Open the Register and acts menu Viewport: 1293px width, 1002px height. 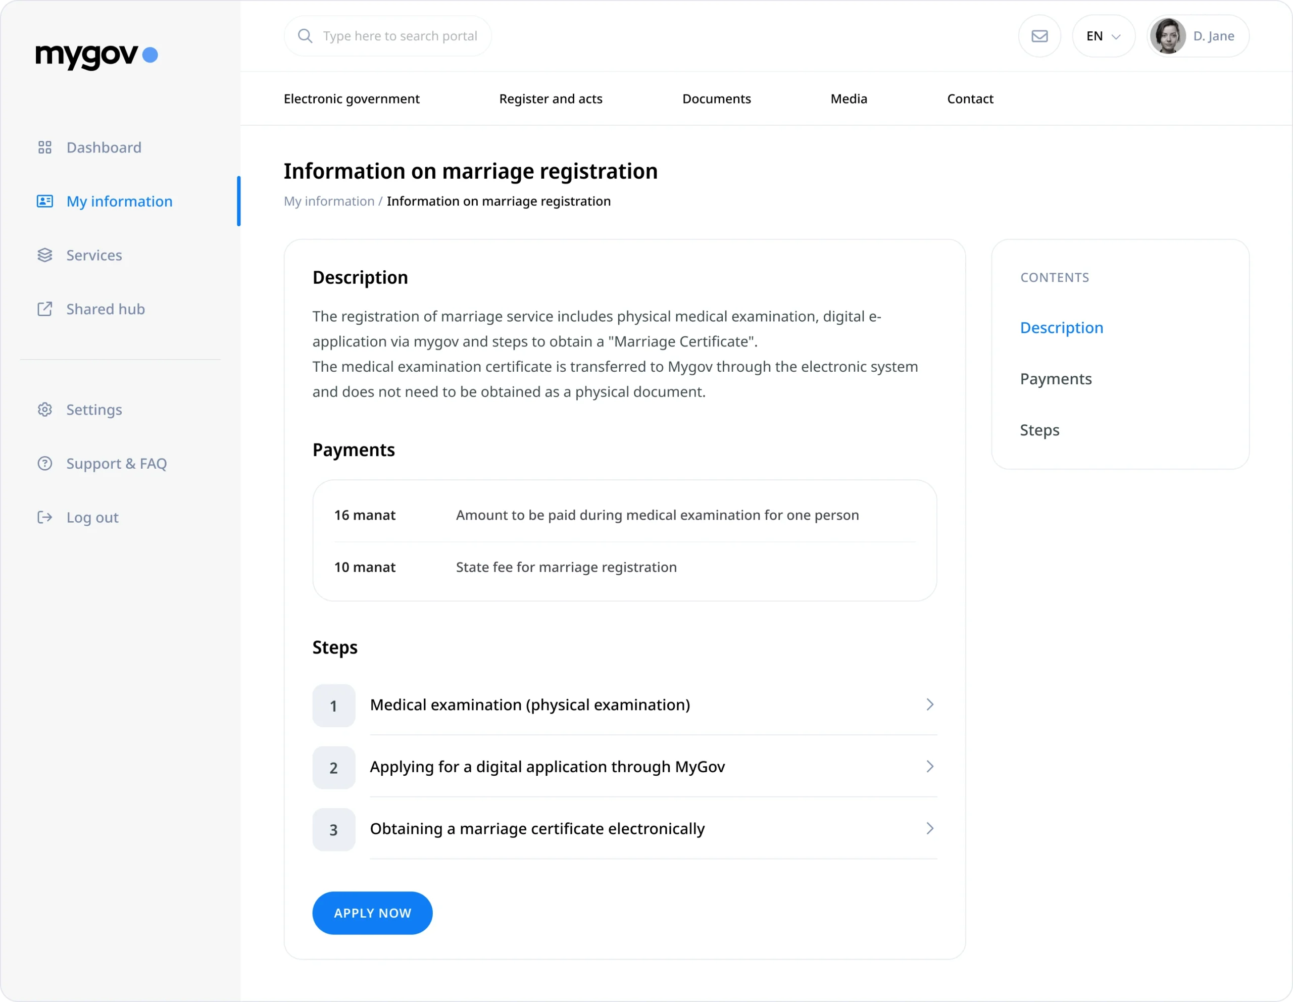coord(550,99)
